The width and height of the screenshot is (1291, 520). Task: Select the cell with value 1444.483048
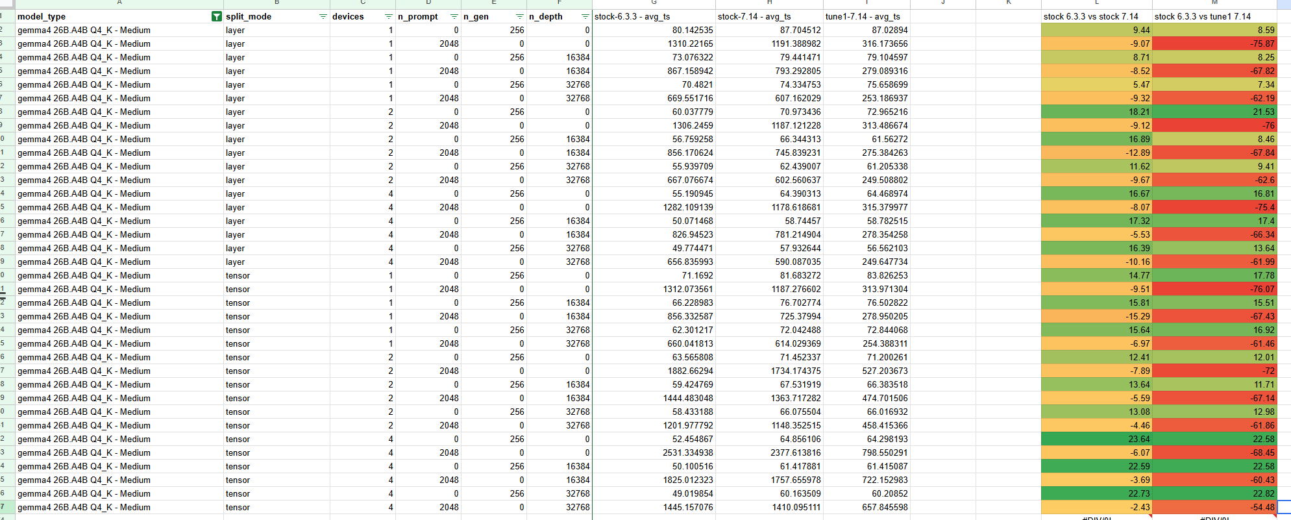coord(654,398)
